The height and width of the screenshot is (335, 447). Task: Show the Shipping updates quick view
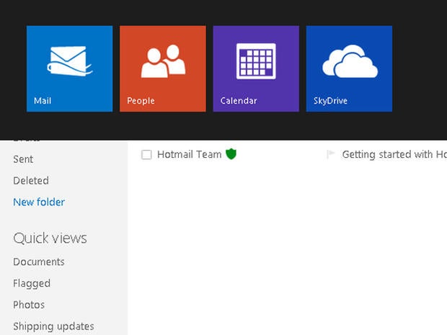coord(53,326)
